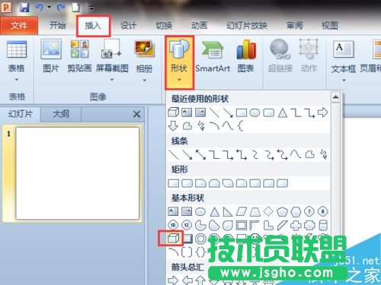Viewport: 381px width, 285px height.
Task: Pick the diamond in 基本形状
Action: point(268,211)
